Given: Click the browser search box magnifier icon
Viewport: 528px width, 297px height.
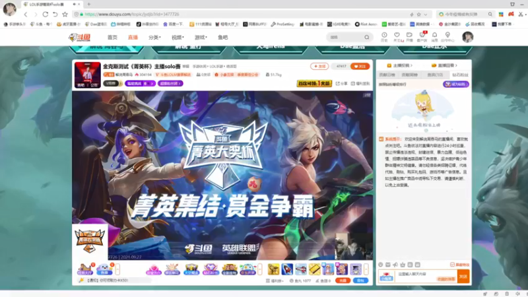Looking at the screenshot, I should point(490,15).
